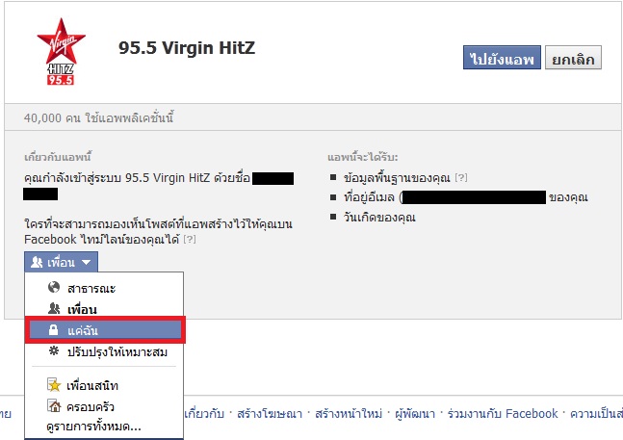Click the [?] help beside ข้อมูลพื้นฐานของคุณ
The width and height of the screenshot is (623, 440).
tap(461, 177)
